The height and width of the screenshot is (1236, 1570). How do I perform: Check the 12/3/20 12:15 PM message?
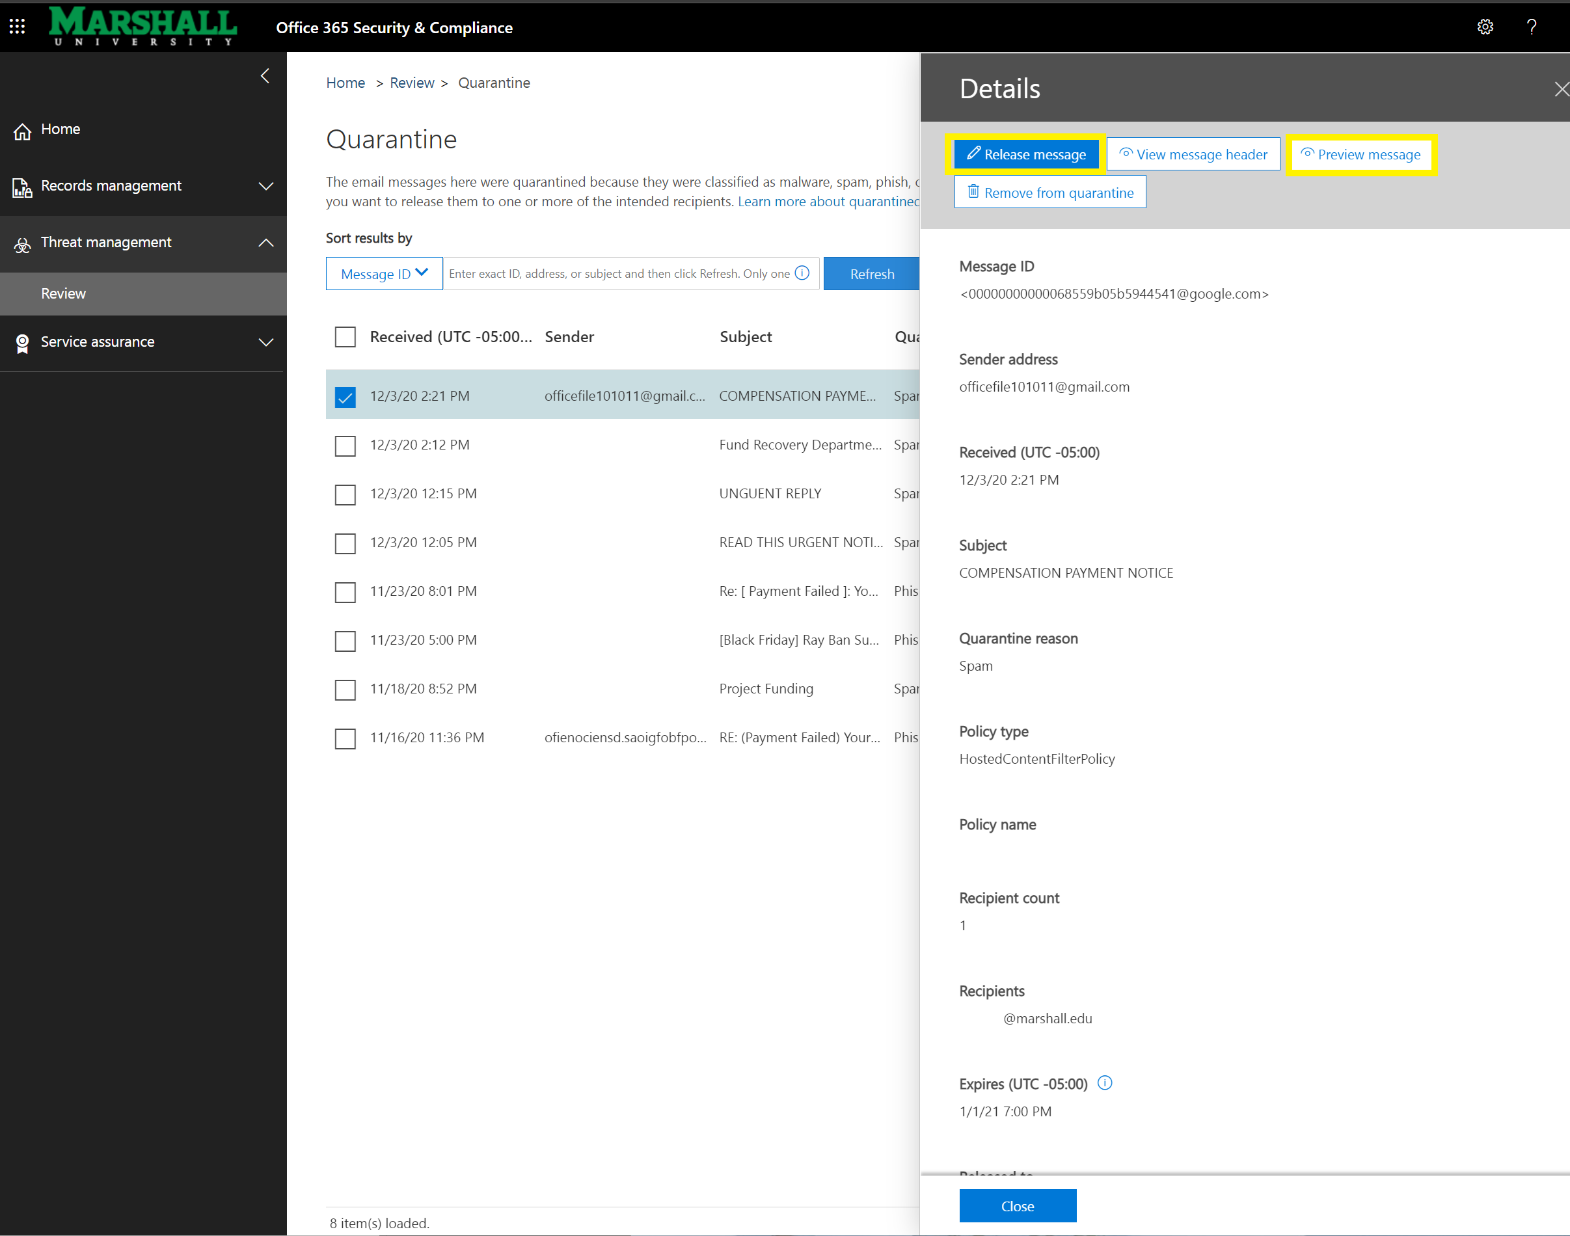click(x=345, y=495)
